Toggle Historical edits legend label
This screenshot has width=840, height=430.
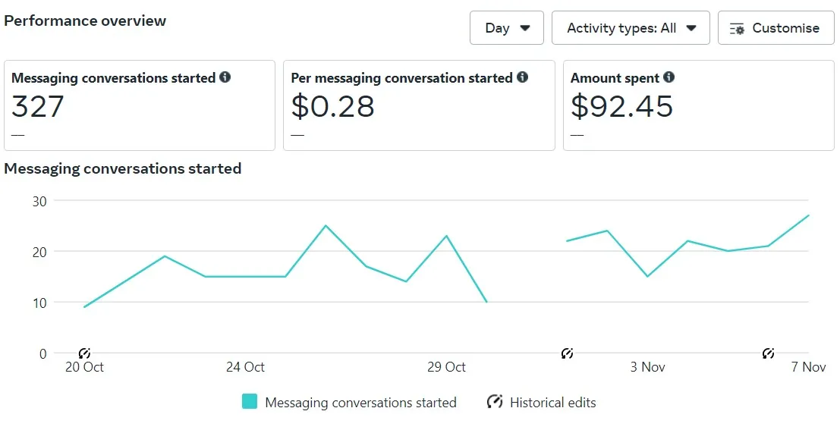point(552,403)
